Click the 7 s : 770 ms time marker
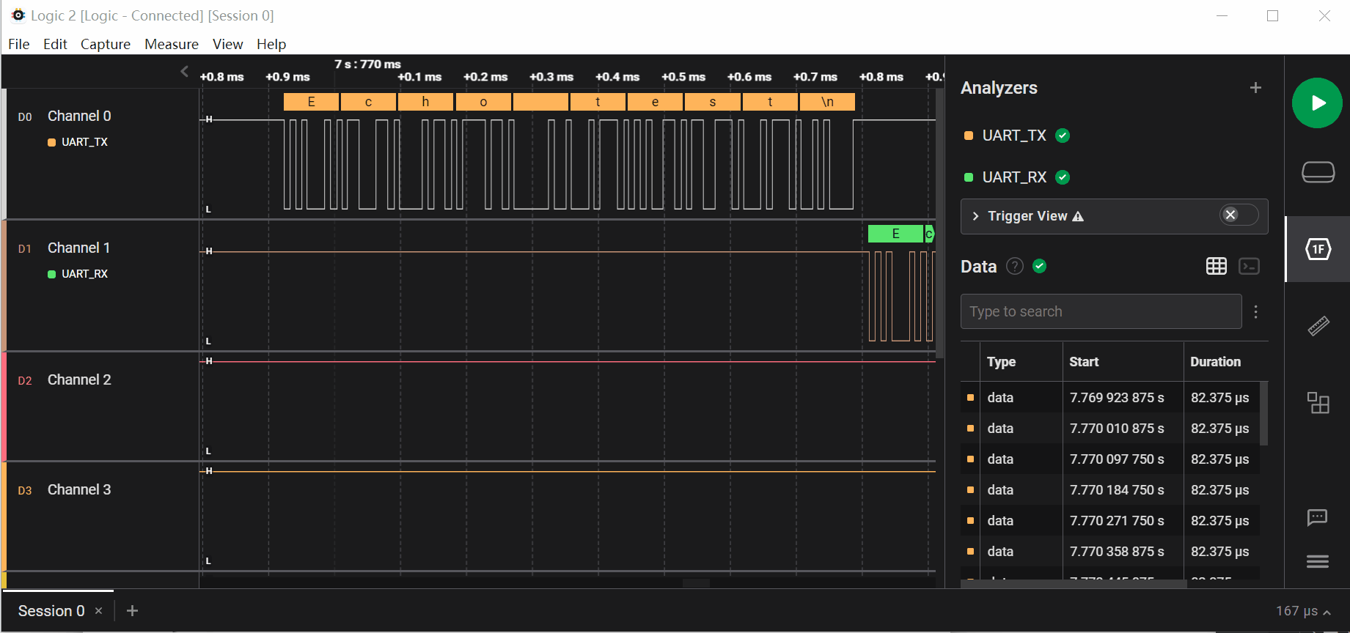1350x633 pixels. (x=367, y=64)
